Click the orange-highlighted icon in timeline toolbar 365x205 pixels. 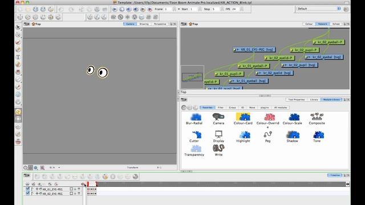tap(105, 177)
